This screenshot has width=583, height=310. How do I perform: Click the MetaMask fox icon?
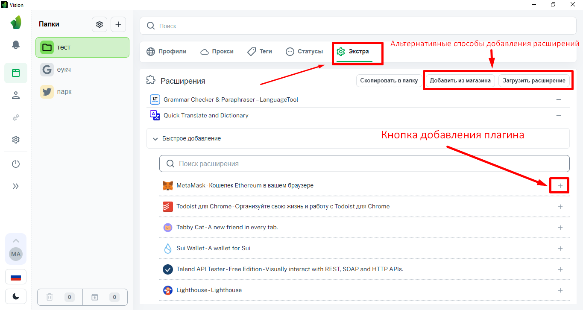(x=168, y=186)
